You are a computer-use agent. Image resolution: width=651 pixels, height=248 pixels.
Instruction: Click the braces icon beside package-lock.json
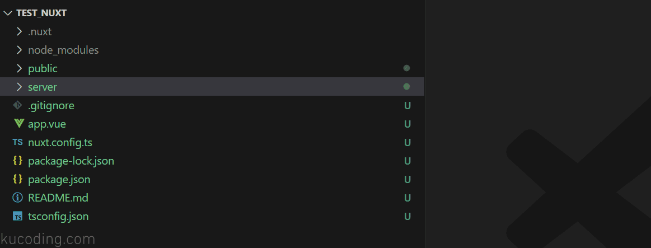(18, 161)
